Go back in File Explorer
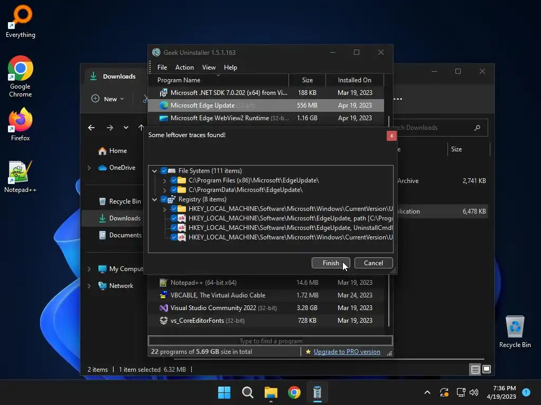The width and height of the screenshot is (541, 405). coord(91,128)
